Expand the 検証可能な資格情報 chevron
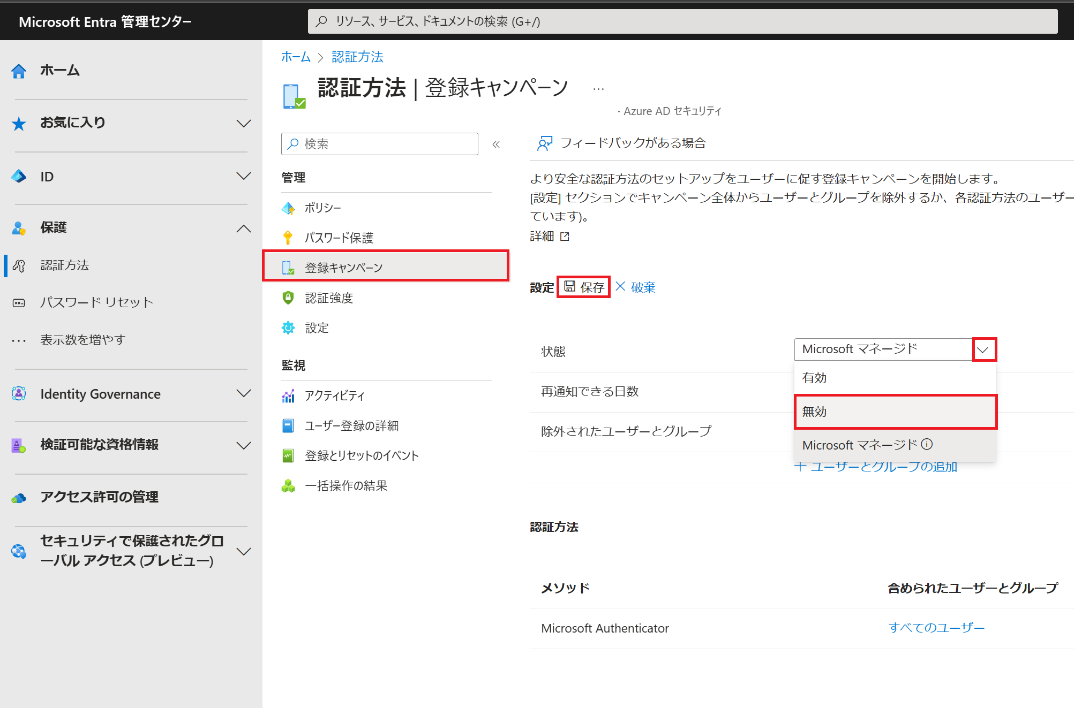 tap(244, 445)
